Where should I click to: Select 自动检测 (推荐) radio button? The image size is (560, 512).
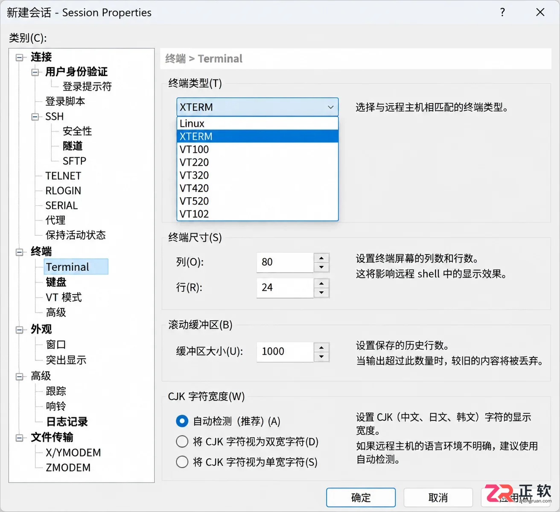coord(182,421)
